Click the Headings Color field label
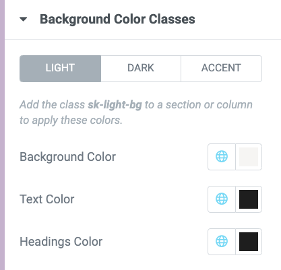The height and width of the screenshot is (270, 281). (61, 242)
